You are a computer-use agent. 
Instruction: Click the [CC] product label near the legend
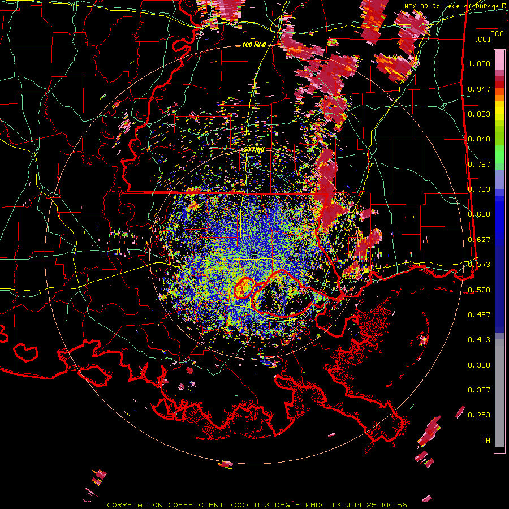pos(483,39)
